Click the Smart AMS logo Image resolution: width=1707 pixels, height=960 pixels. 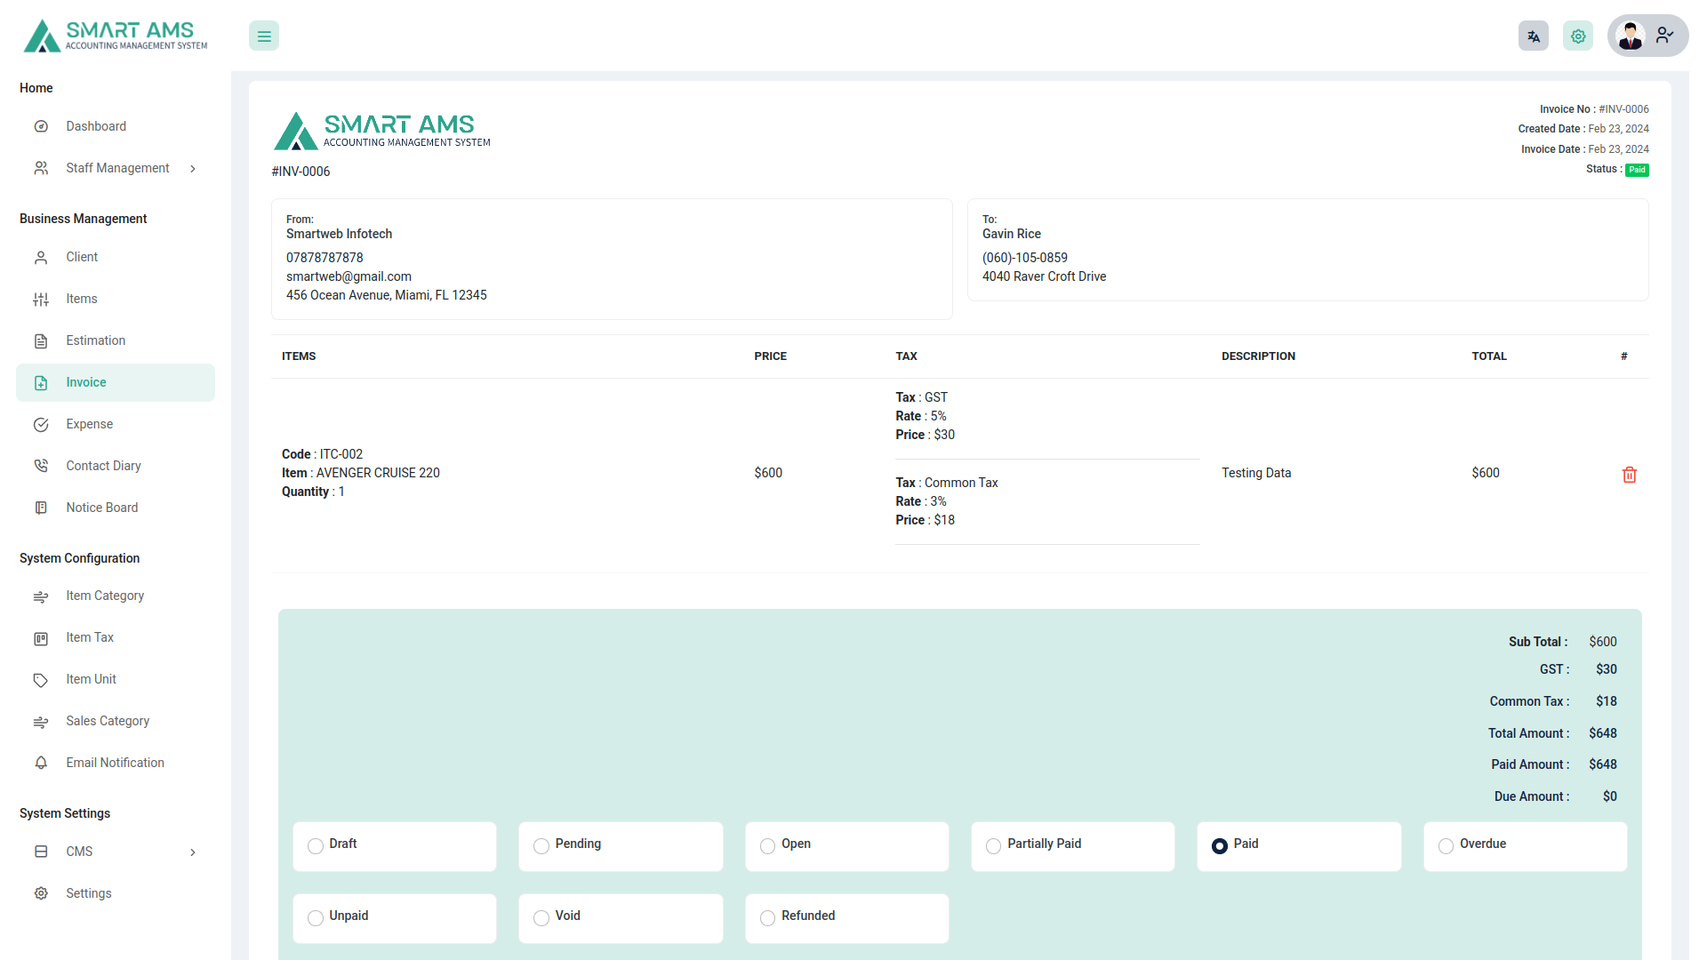point(114,36)
